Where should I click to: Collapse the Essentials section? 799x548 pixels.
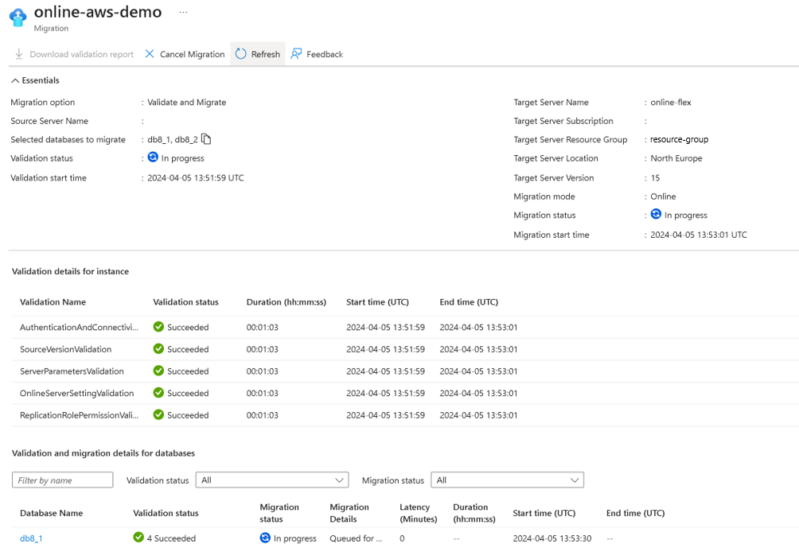tap(35, 80)
